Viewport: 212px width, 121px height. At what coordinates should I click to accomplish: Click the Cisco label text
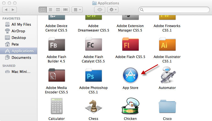pyautogui.click(x=167, y=119)
